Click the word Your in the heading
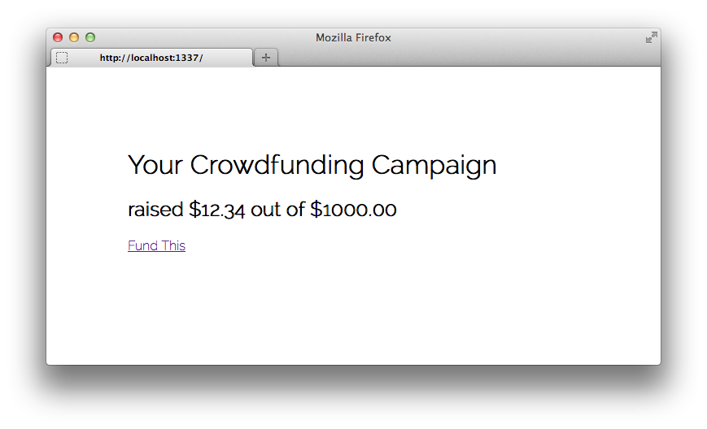Screen dimensions: 707x429 [155, 165]
